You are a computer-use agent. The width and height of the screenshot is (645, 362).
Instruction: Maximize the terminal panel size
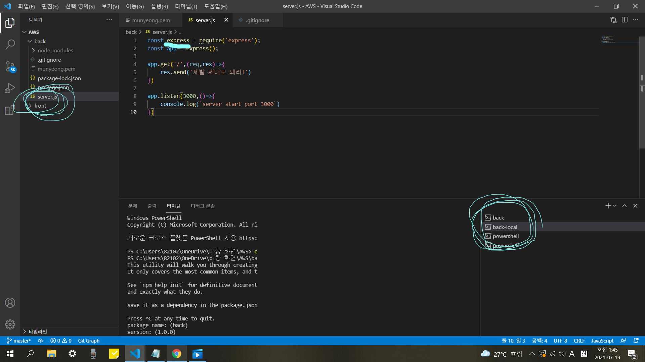(x=624, y=206)
